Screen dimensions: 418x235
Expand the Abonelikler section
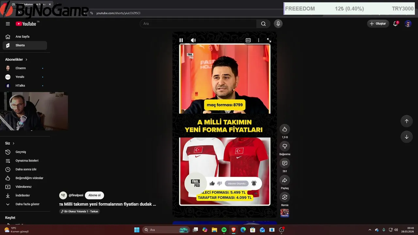pyautogui.click(x=16, y=59)
